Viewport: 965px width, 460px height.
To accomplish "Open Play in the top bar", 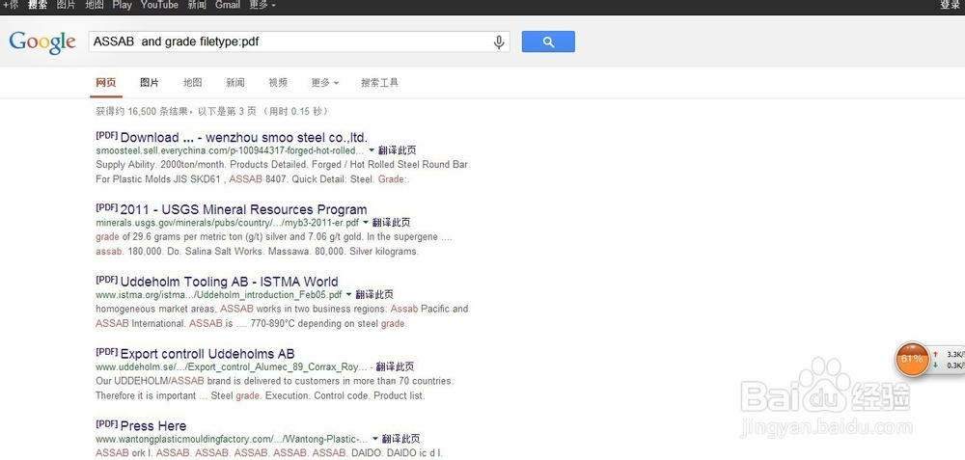I will click(x=122, y=5).
